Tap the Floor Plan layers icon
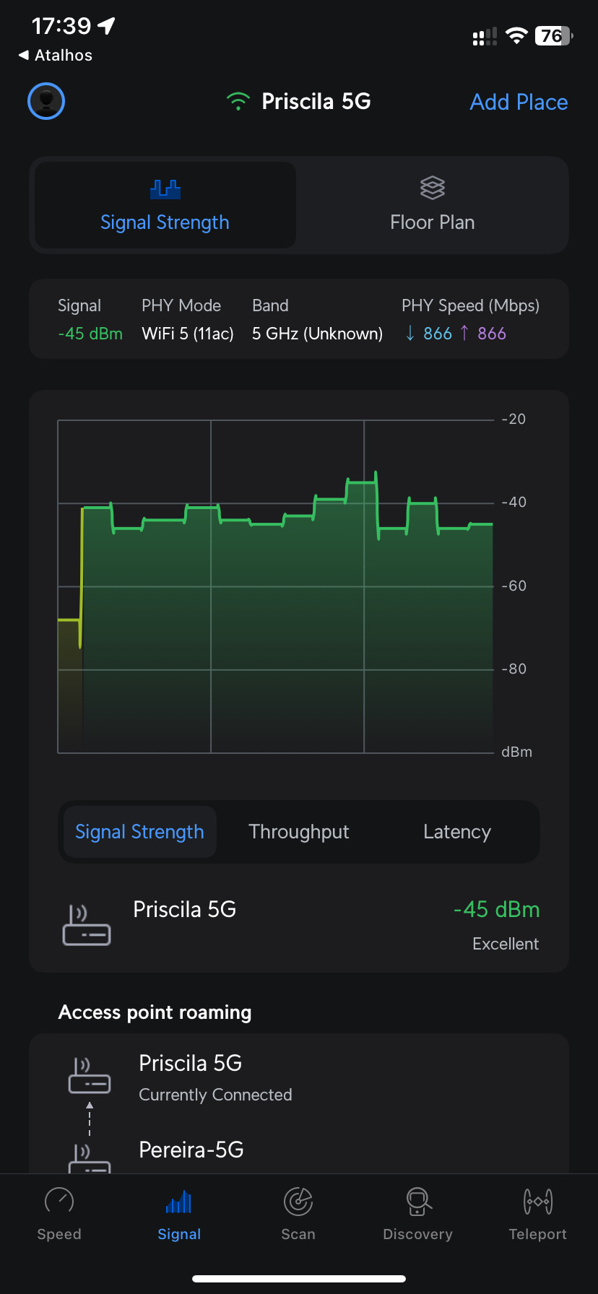Screen dimensions: 598x1294 coord(432,188)
